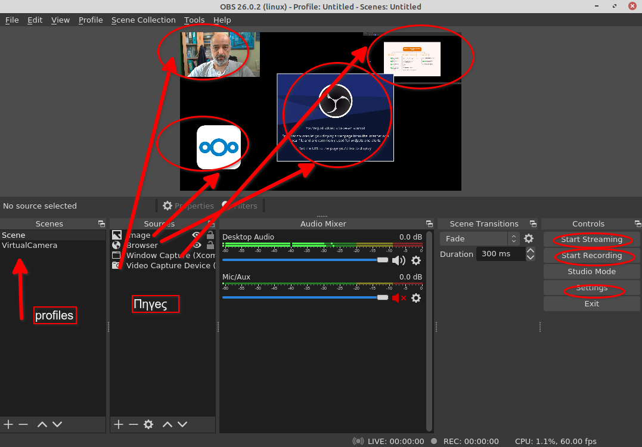The width and height of the screenshot is (642, 447).
Task: Click the Audio Mixer vertical scrollbar
Action: [x=429, y=331]
